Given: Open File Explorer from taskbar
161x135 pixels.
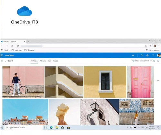Looking at the screenshot, I should 57,128.
